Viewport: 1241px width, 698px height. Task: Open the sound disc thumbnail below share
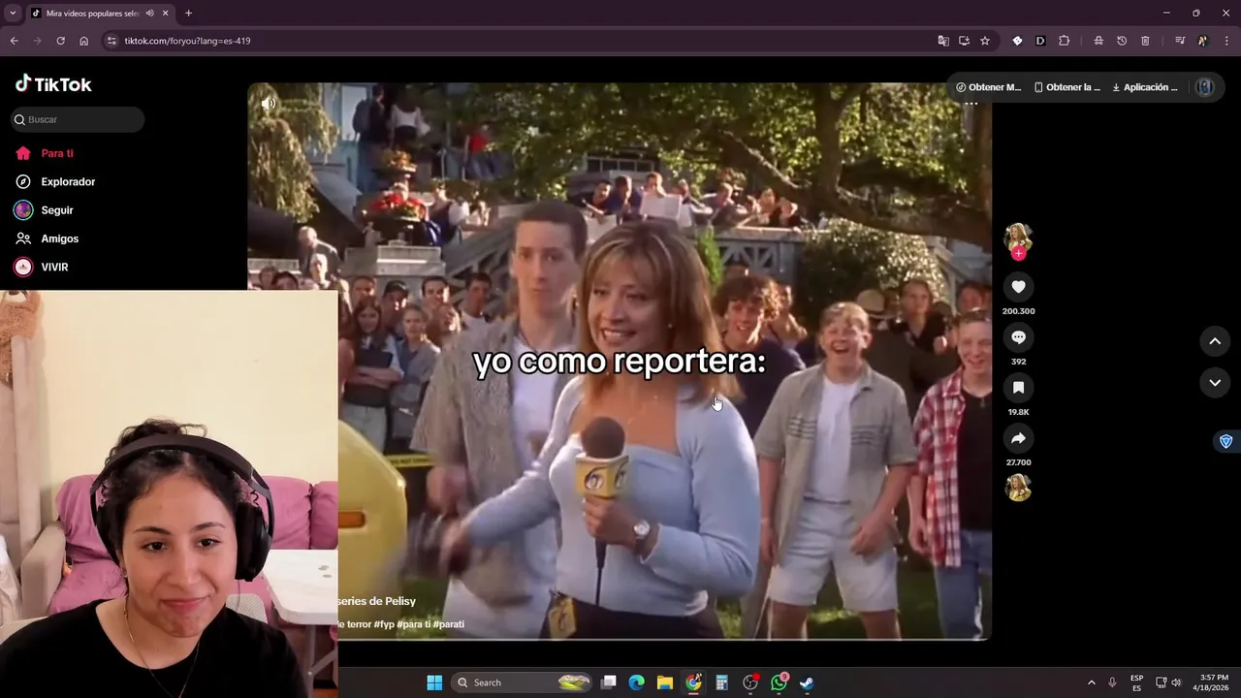click(1018, 488)
